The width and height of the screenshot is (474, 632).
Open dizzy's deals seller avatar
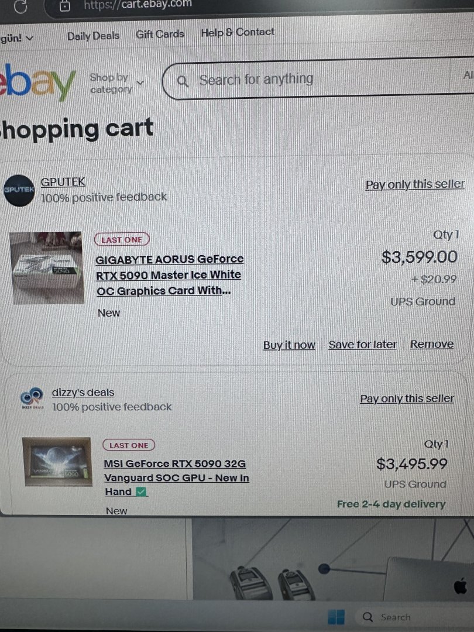pos(32,399)
